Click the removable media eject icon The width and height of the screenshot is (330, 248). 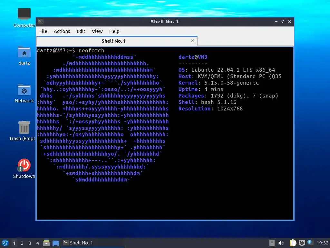[x=272, y=243]
